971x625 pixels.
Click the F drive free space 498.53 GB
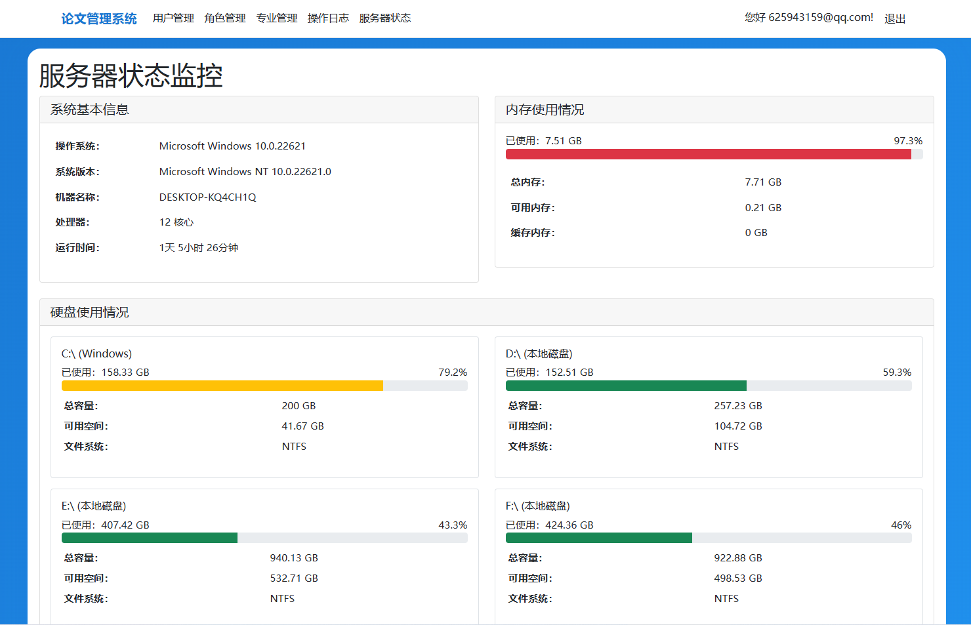point(738,578)
